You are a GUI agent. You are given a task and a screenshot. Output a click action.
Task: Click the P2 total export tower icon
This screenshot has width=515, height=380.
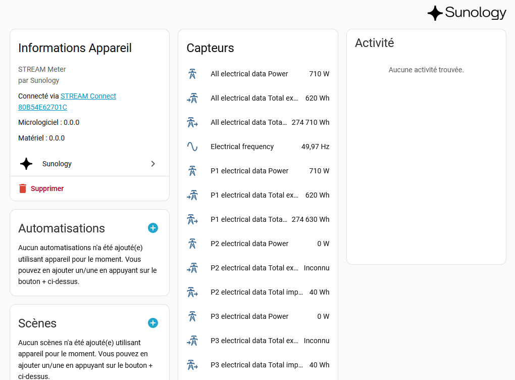pos(192,268)
